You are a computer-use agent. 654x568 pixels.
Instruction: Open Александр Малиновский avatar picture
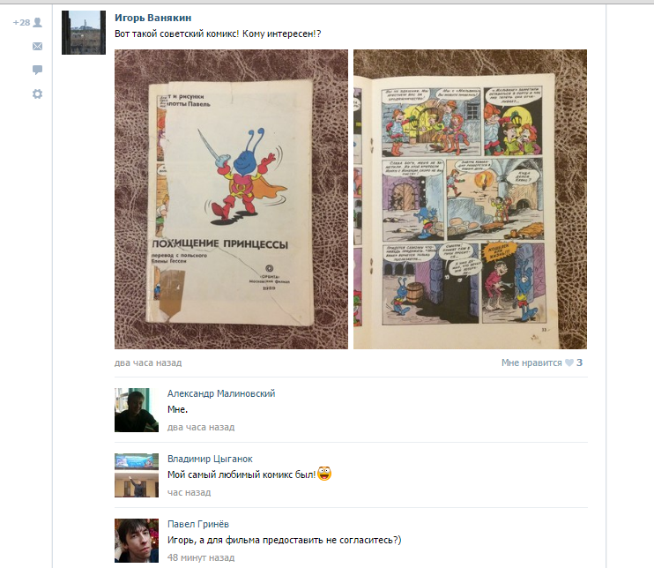pyautogui.click(x=137, y=410)
